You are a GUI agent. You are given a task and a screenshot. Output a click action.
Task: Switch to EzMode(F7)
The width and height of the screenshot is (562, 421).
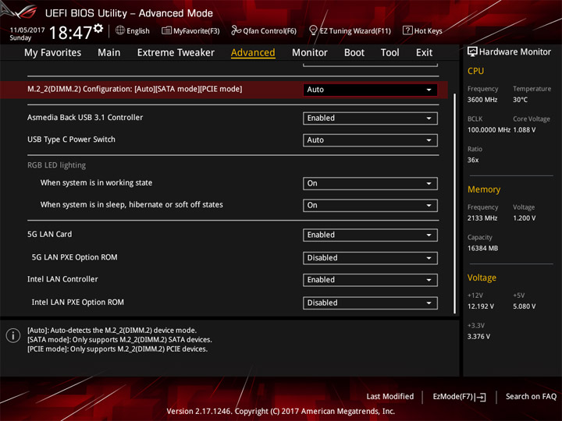pos(459,397)
